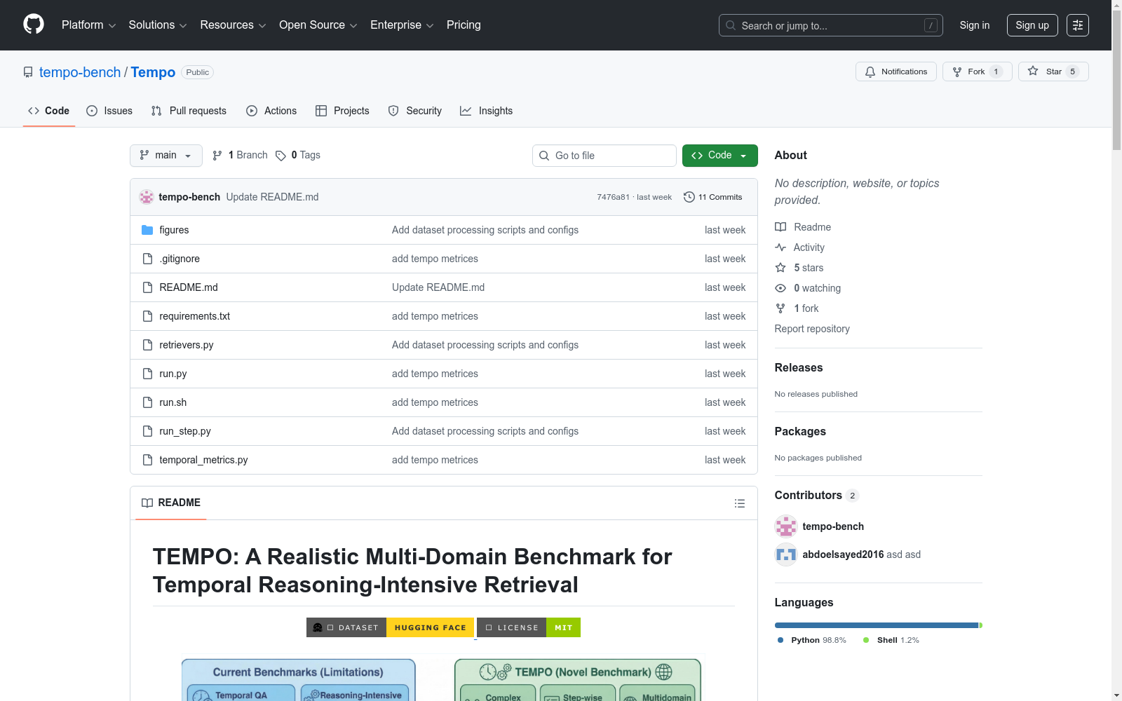Click abdoelsayed2016 contributor avatar
The width and height of the screenshot is (1122, 701).
click(x=786, y=554)
